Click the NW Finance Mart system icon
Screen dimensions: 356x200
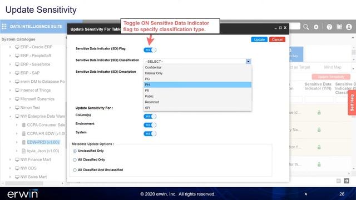[x=17, y=159]
